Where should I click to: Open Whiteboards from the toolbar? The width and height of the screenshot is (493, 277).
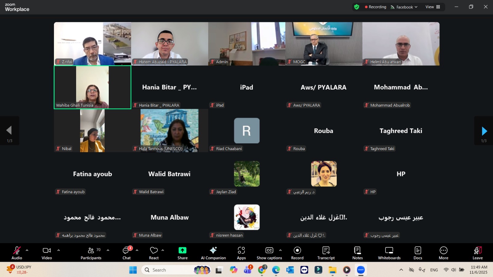pos(389,253)
